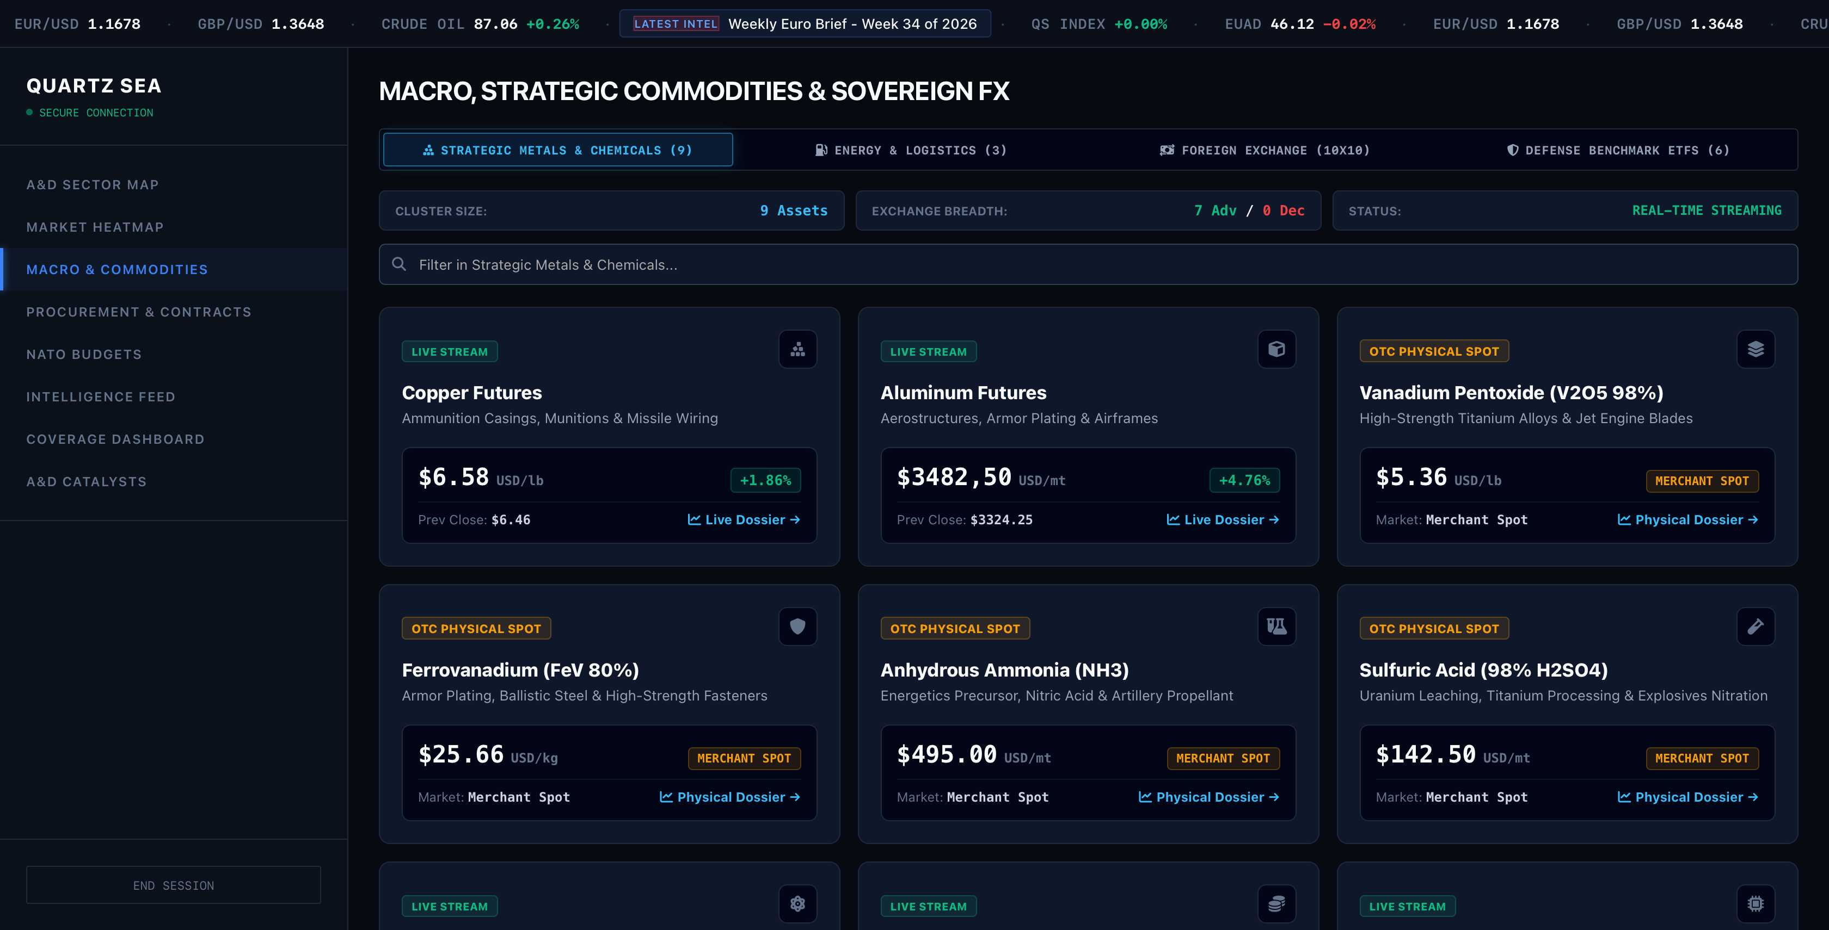1829x930 pixels.
Task: Click the Vanadium Pentoxide layers icon
Action: pyautogui.click(x=1755, y=349)
